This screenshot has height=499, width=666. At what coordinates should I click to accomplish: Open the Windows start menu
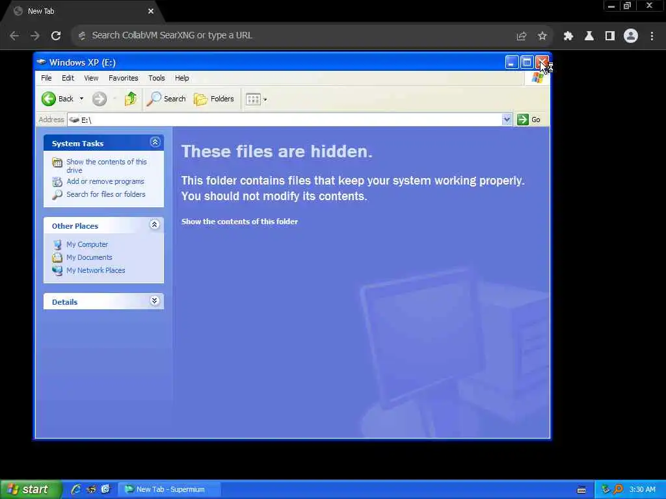click(x=31, y=489)
